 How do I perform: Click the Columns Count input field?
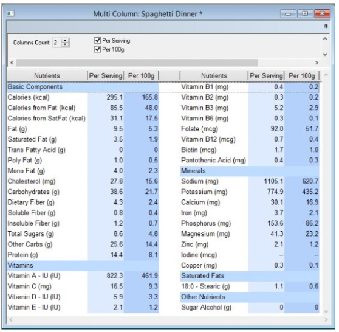pyautogui.click(x=56, y=43)
